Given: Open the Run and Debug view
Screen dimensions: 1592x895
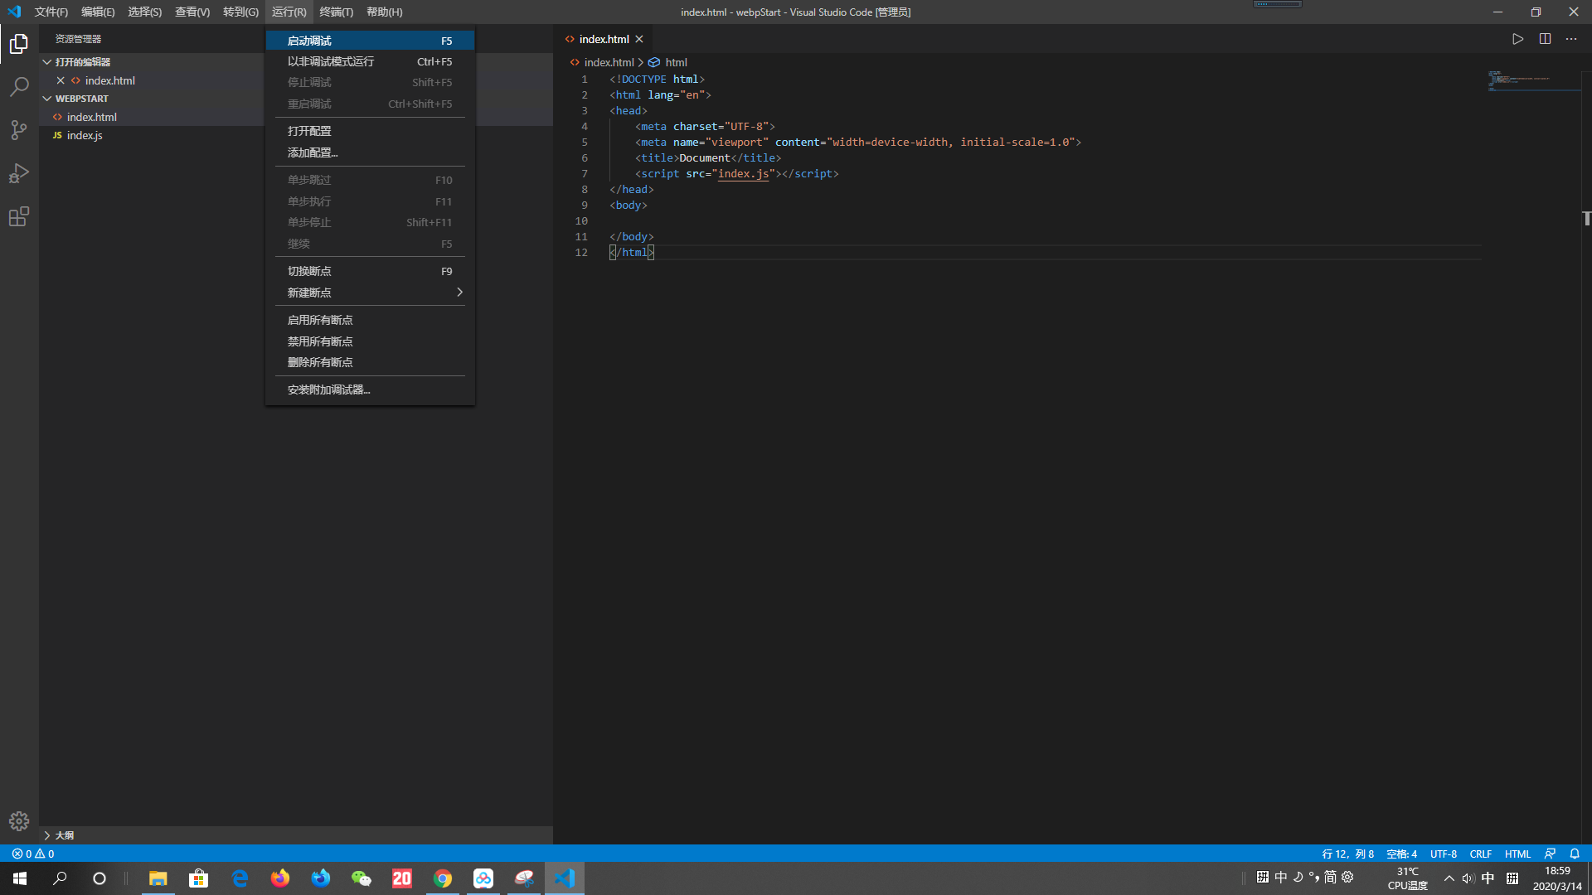Looking at the screenshot, I should [x=19, y=173].
